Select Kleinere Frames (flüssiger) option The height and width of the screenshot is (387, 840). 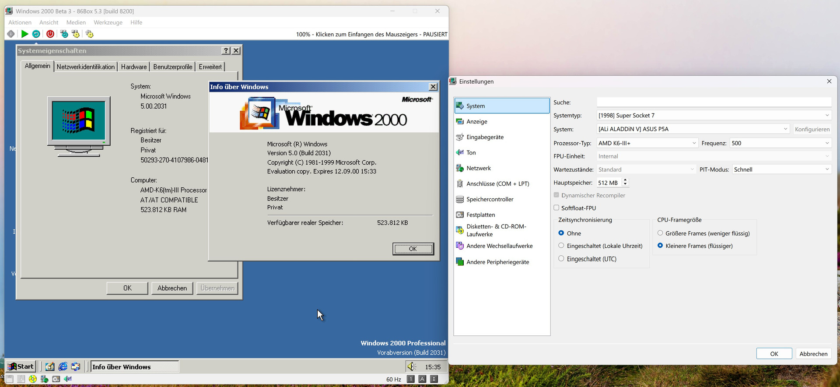point(660,246)
